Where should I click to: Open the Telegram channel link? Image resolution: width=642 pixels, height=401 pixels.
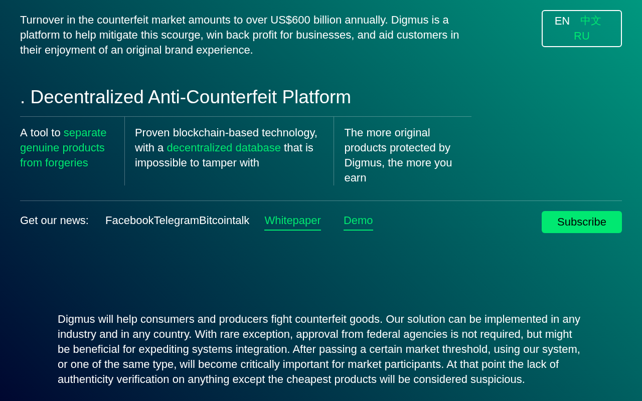177,221
